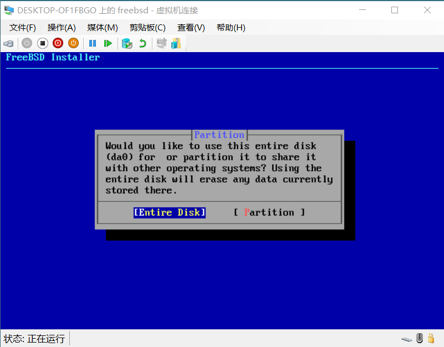Create a checkpoint using the toolbar icon
This screenshot has width=444, height=347.
click(x=127, y=43)
